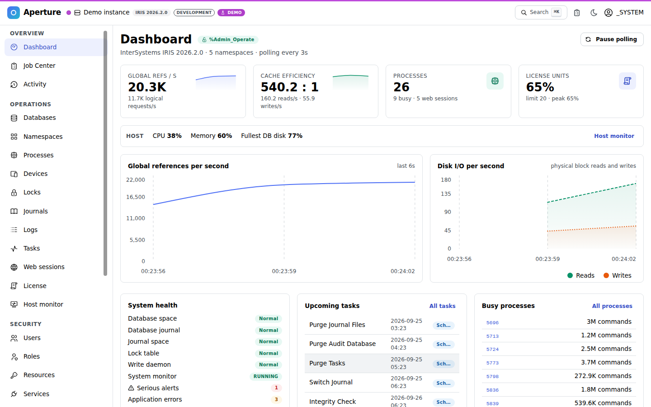Click the License Units card icon
Viewport: 651px width, 407px height.
(627, 81)
